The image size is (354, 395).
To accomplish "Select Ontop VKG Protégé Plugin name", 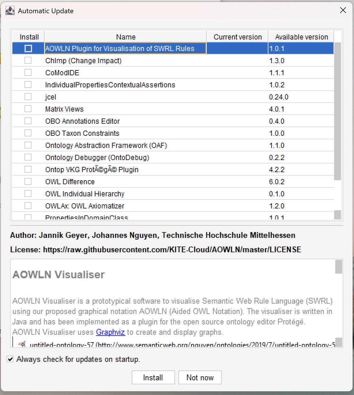I will click(92, 170).
